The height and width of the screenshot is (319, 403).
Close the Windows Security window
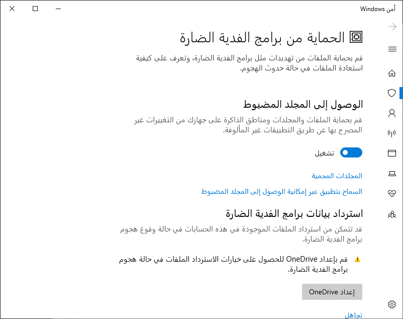point(12,9)
